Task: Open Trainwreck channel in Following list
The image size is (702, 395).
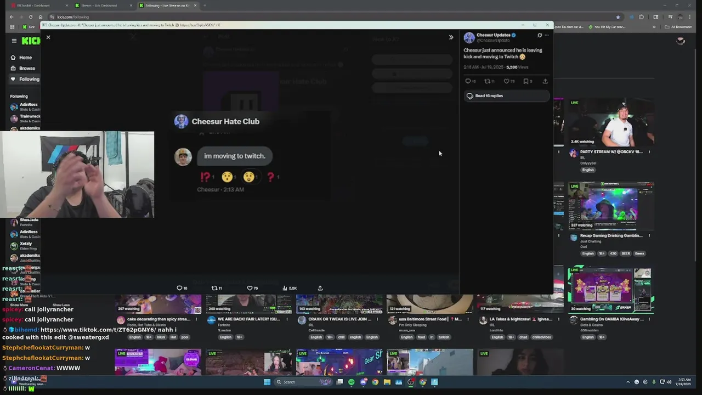Action: pyautogui.click(x=25, y=119)
